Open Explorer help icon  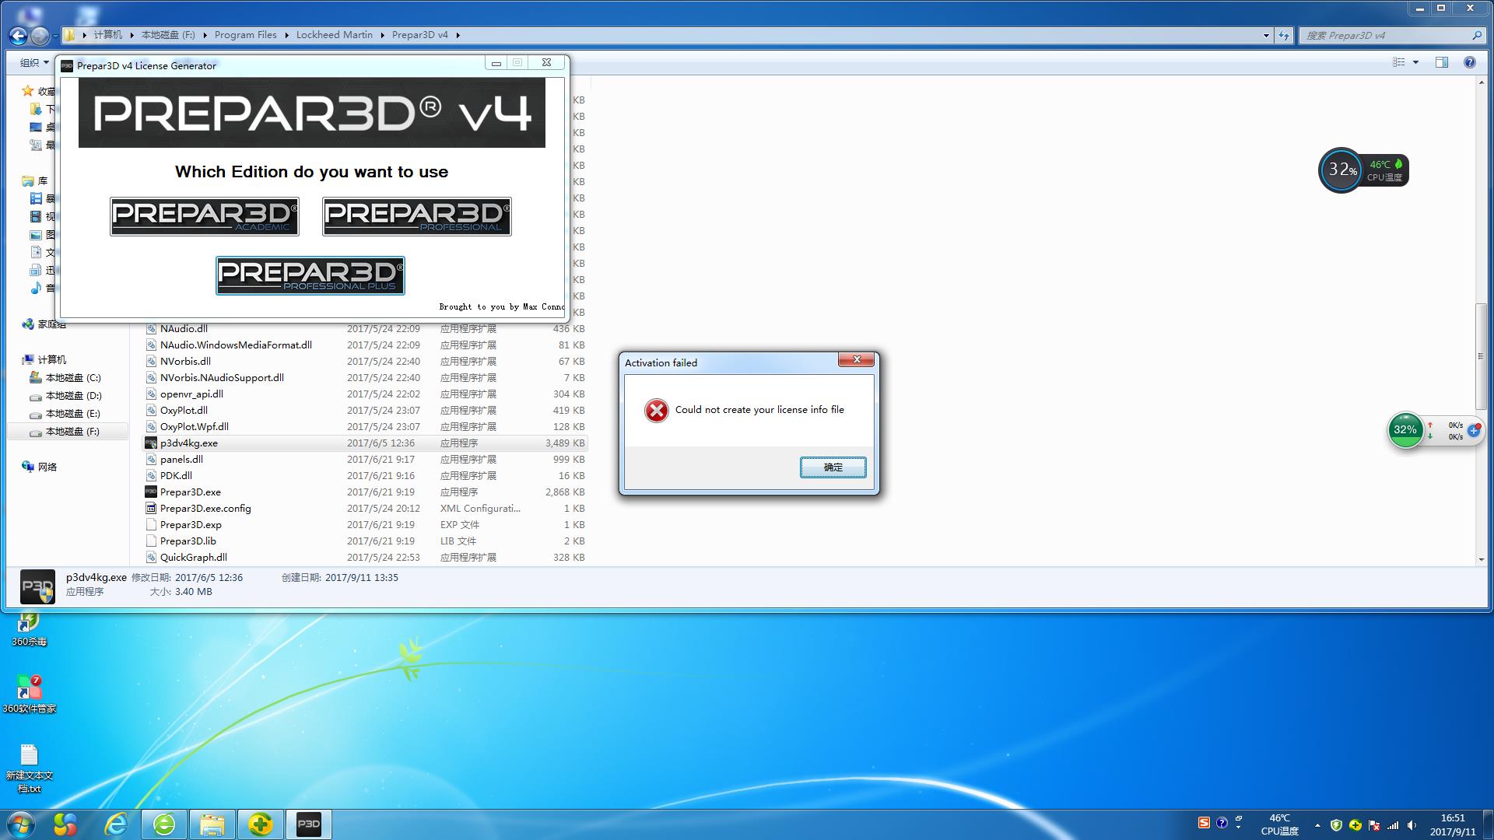point(1469,62)
